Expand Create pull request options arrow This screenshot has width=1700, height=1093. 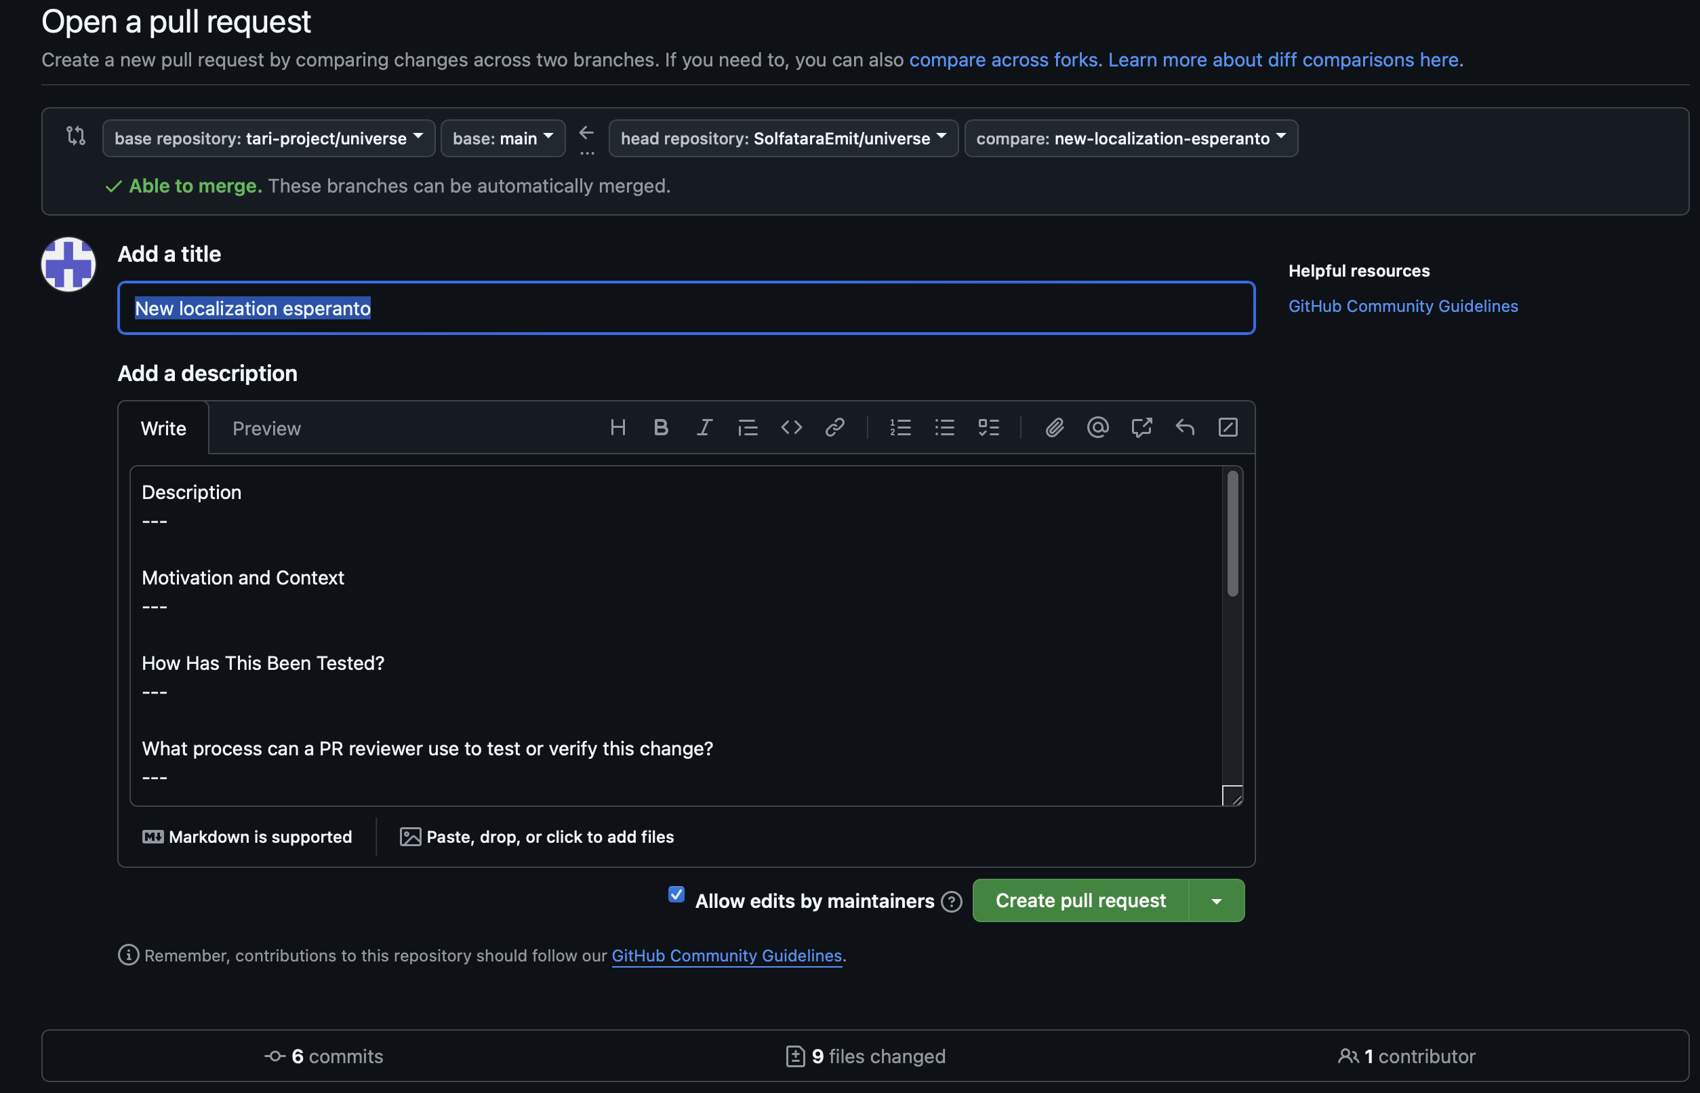(1216, 900)
